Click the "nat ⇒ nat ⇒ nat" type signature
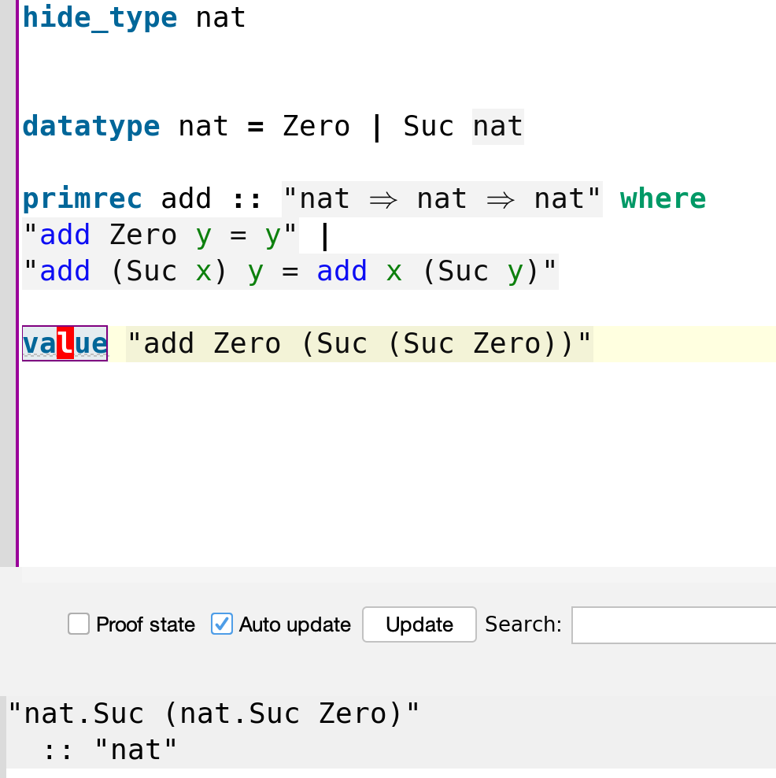Screen dimensions: 776x778 click(442, 198)
